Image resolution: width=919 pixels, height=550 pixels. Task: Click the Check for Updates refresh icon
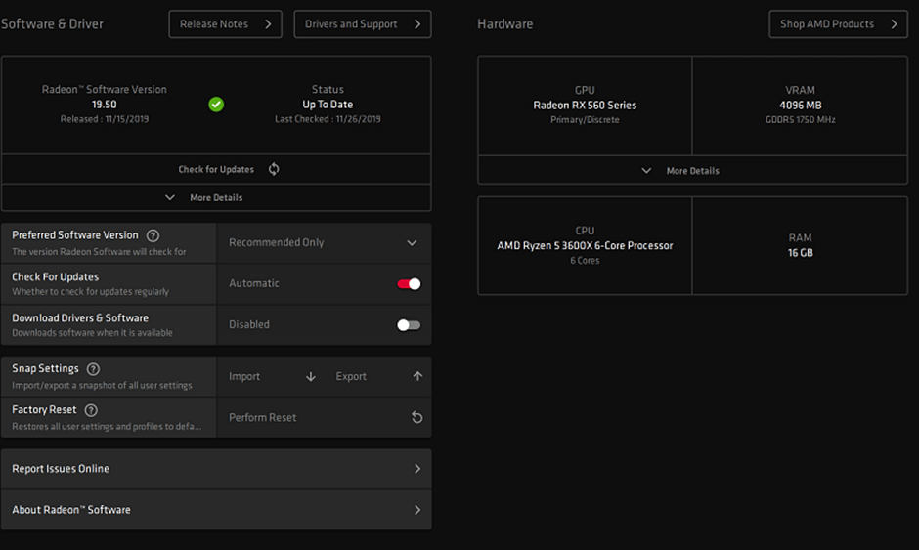(x=274, y=169)
